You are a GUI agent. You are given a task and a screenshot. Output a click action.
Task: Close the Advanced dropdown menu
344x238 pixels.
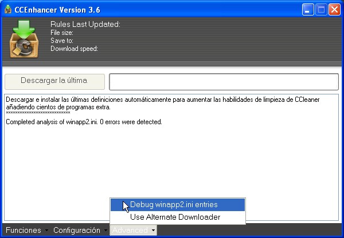point(134,230)
